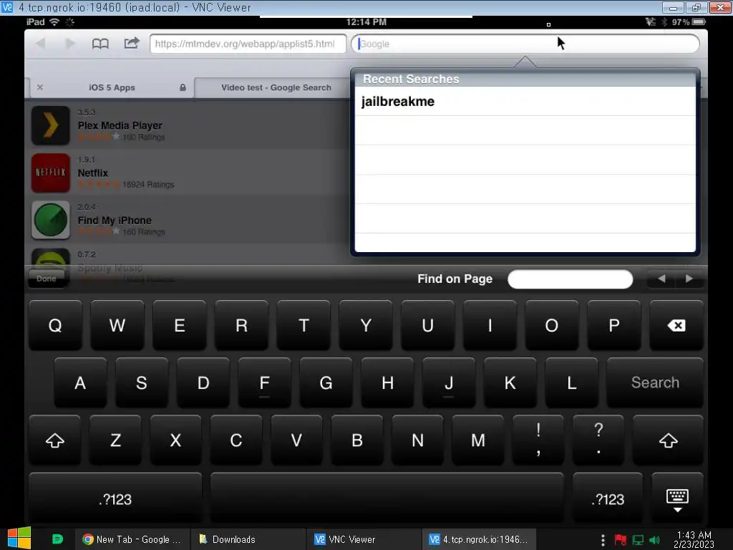This screenshot has height=550, width=733.
Task: Tap the R key
Action: click(242, 326)
